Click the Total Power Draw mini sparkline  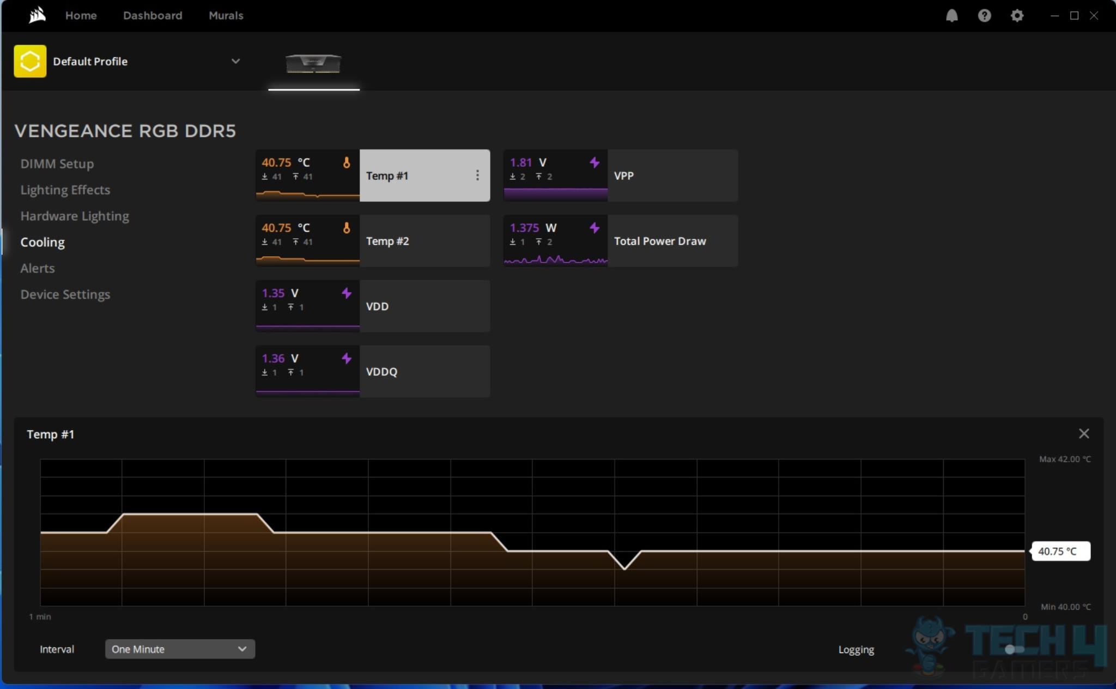tap(555, 259)
